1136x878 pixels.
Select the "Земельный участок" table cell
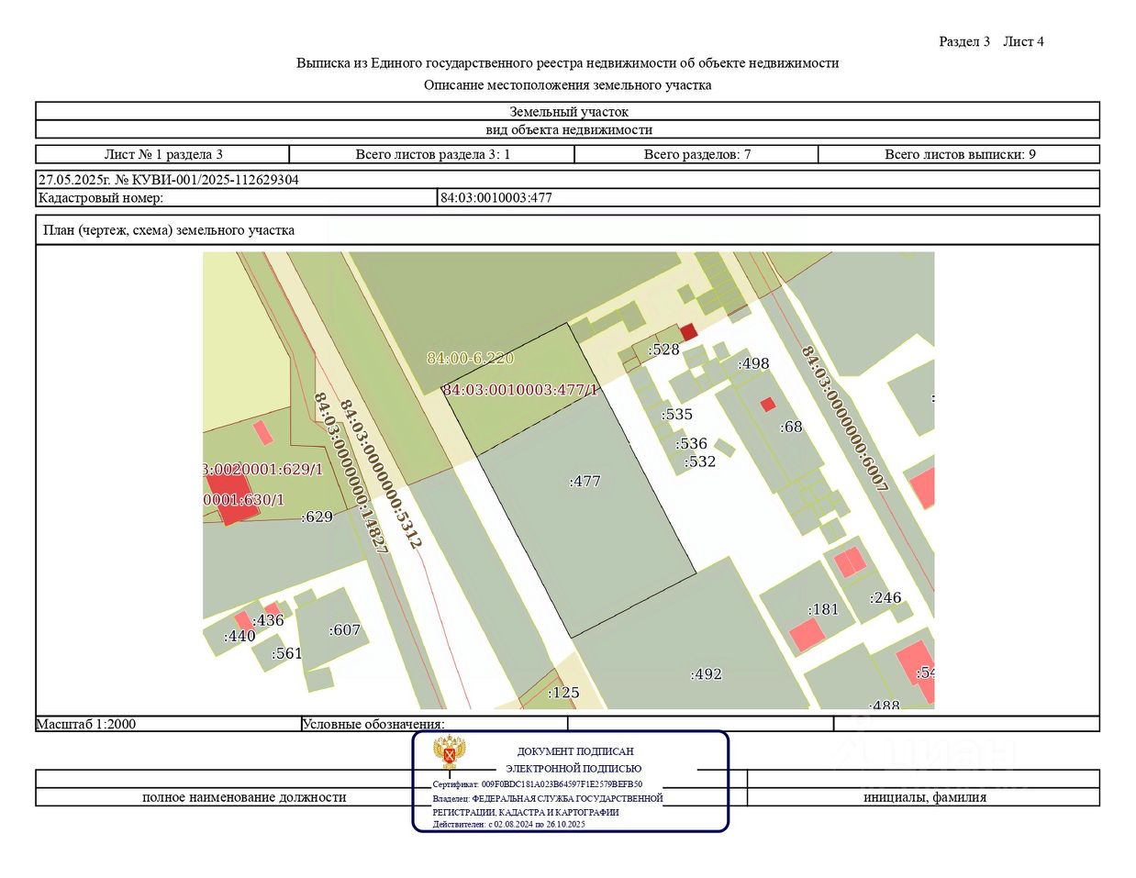click(x=568, y=111)
